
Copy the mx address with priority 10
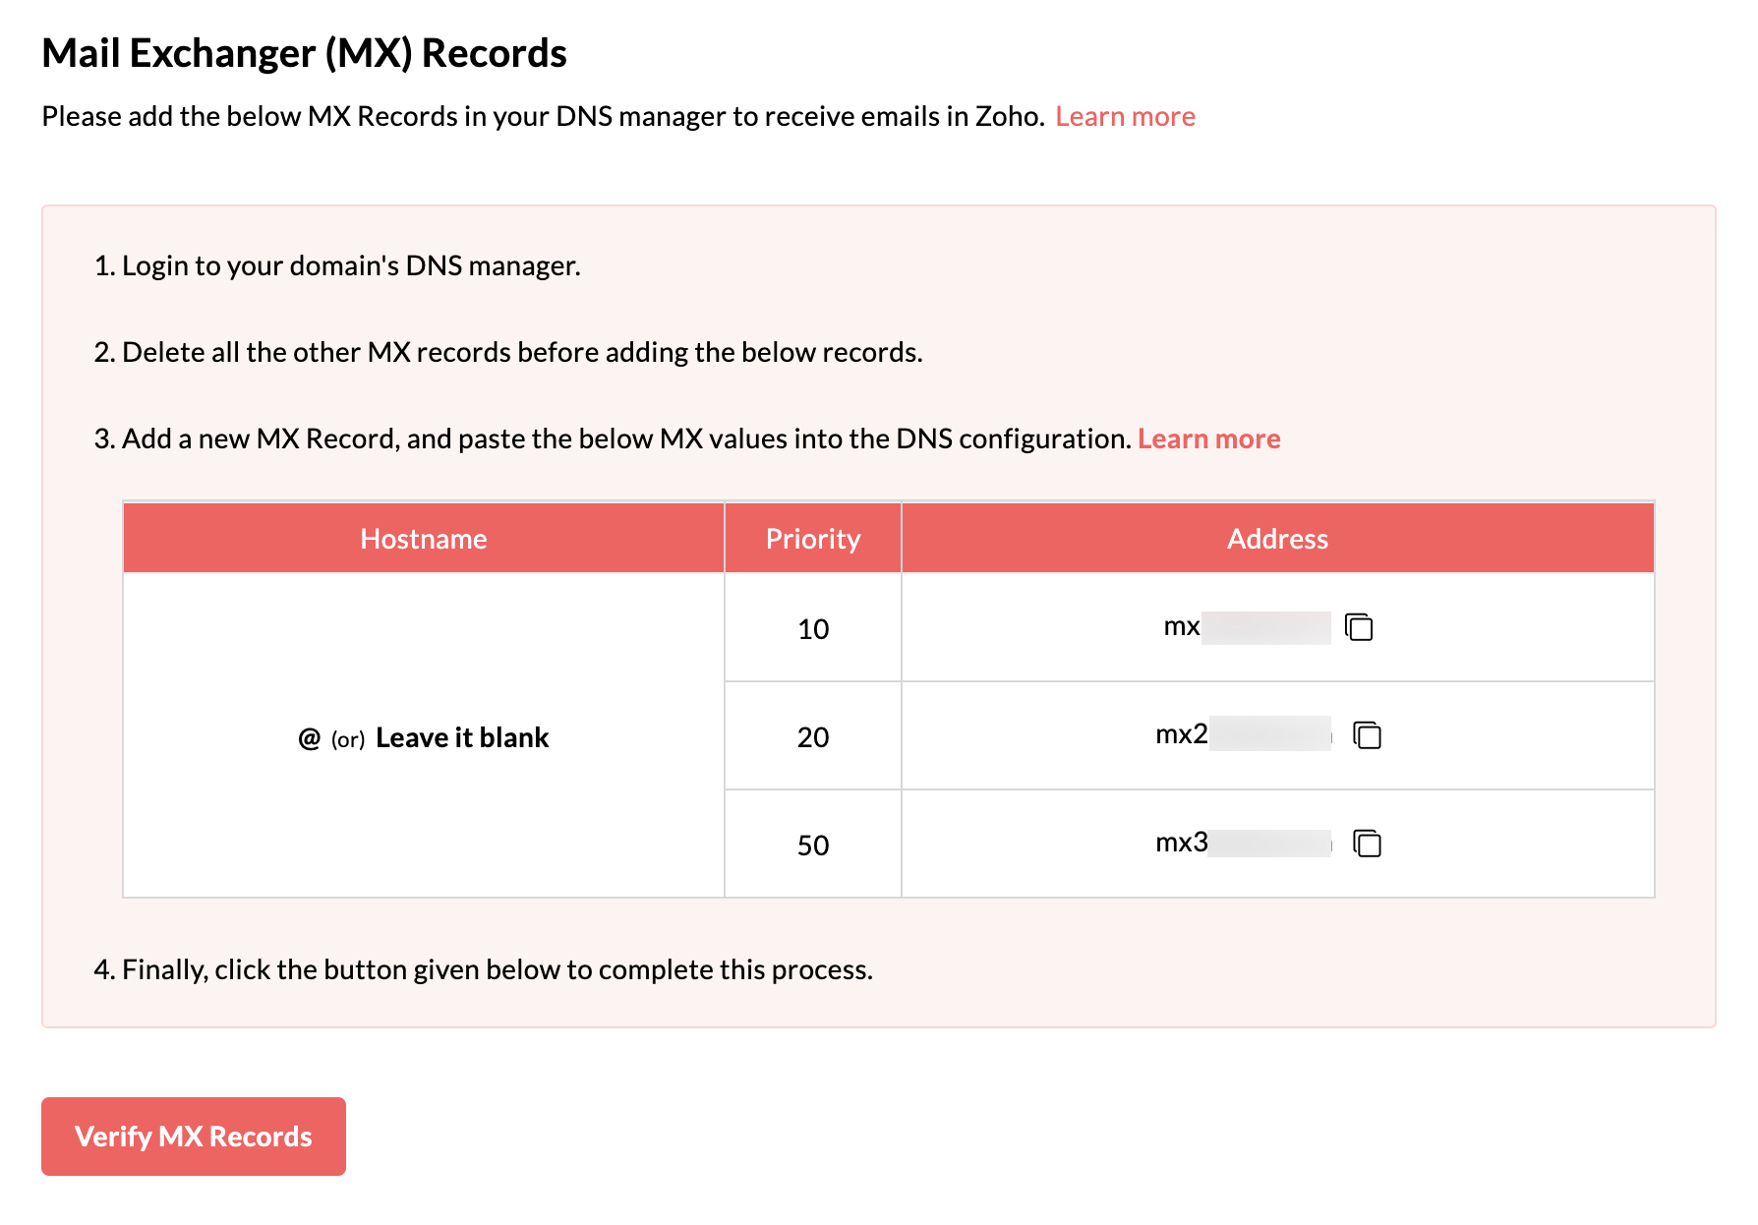[x=1359, y=627]
